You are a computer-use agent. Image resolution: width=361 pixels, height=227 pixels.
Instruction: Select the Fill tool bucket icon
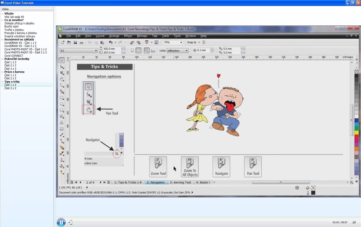pyautogui.click(x=62, y=166)
